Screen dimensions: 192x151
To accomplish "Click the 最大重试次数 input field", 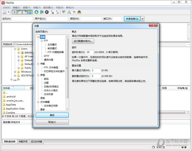I will pyautogui.click(x=96, y=70).
